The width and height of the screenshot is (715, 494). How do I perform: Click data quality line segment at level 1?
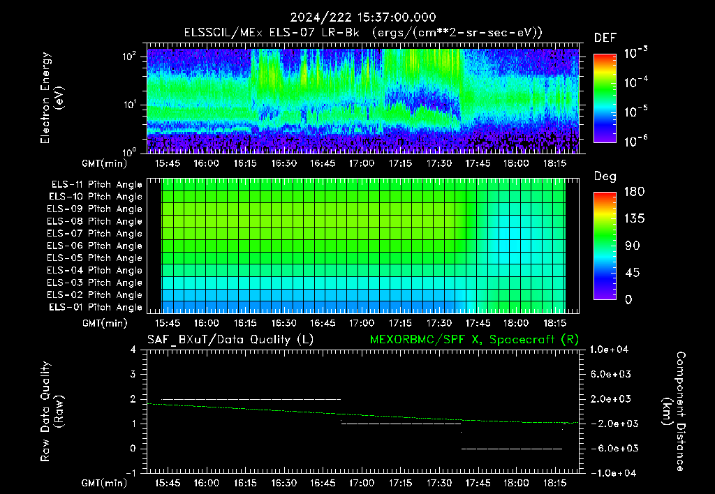click(401, 424)
